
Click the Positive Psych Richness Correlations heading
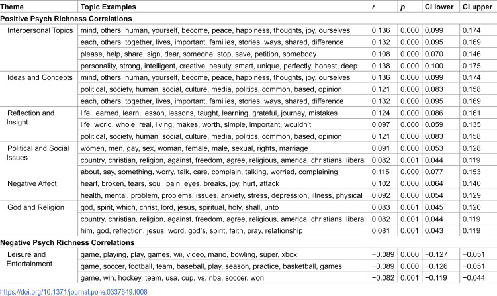pos(66,19)
